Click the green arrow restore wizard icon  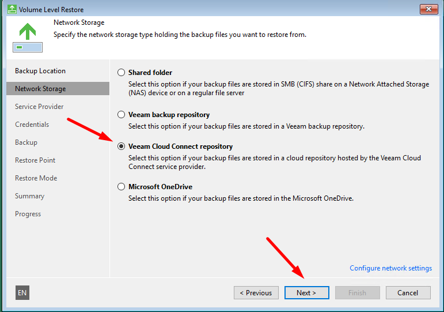pos(28,37)
